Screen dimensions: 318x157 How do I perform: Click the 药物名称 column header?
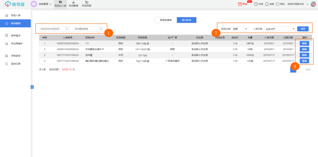point(90,38)
